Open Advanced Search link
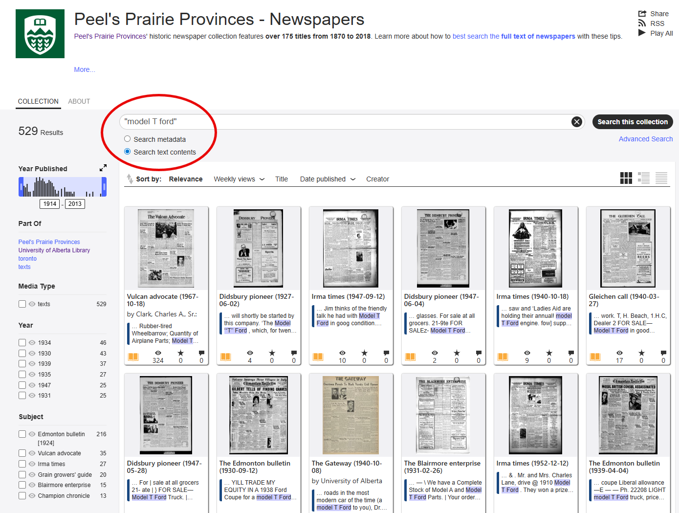679x513 pixels. pos(646,139)
